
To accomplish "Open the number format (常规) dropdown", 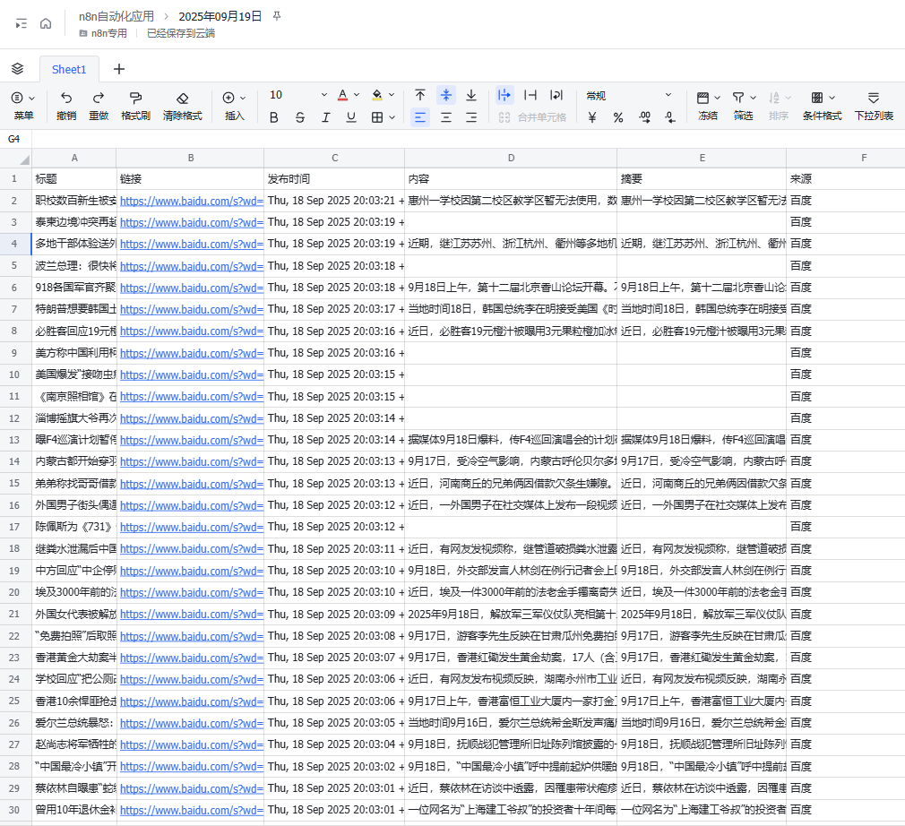I will coord(629,93).
